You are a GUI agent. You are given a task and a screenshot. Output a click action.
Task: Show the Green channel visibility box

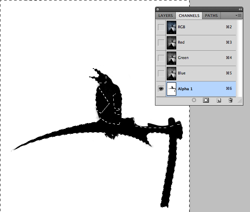(161, 58)
